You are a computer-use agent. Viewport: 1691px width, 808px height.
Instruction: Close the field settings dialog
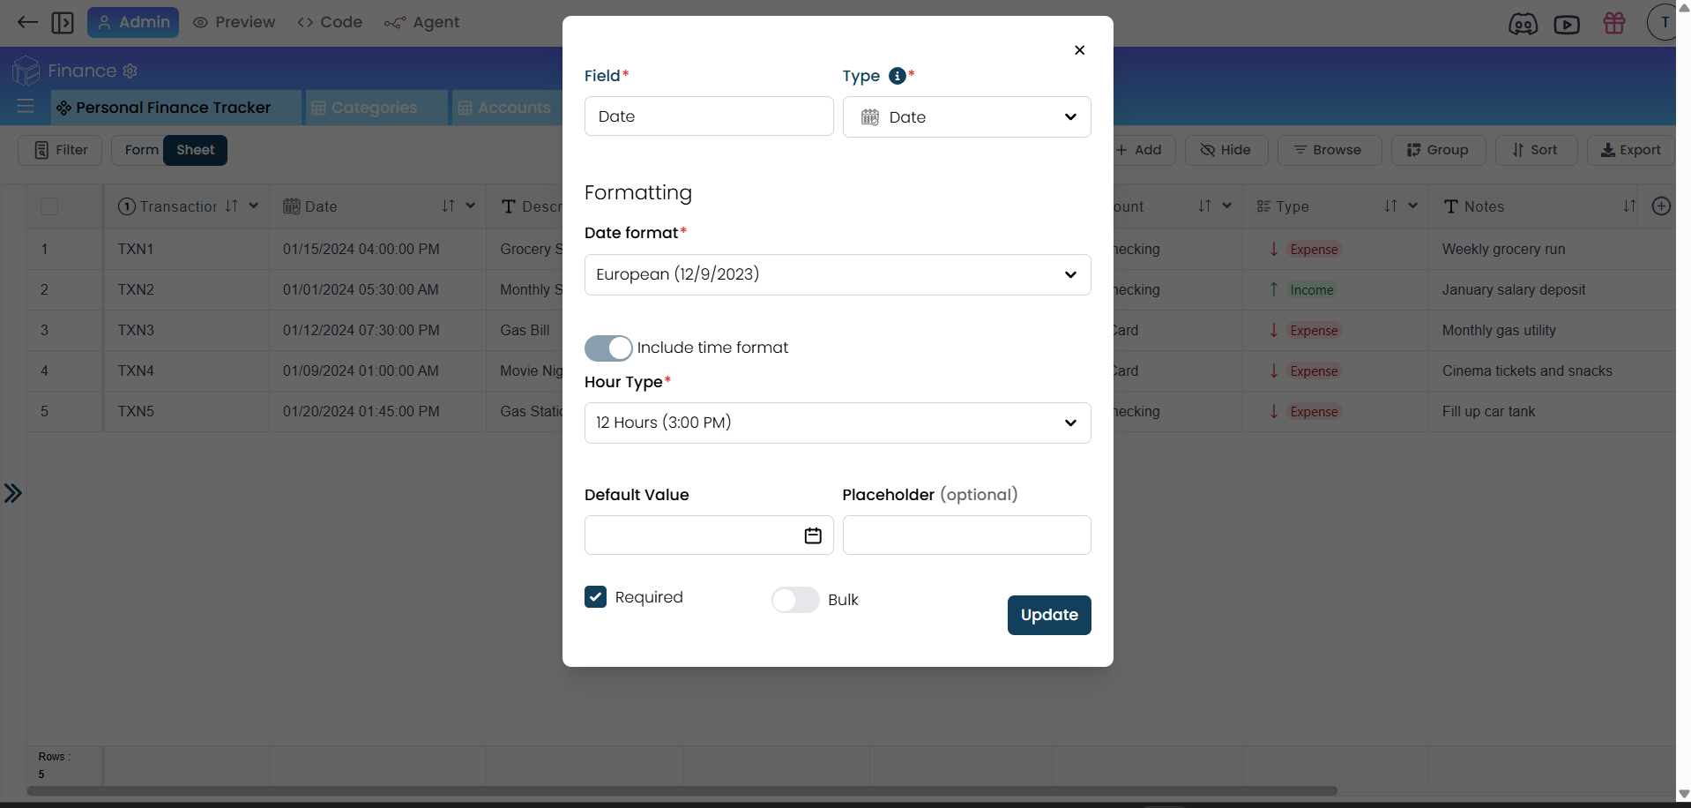click(x=1079, y=50)
